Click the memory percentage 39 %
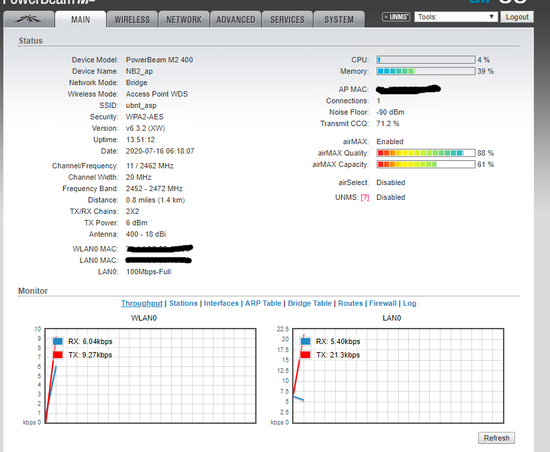 pyautogui.click(x=486, y=71)
